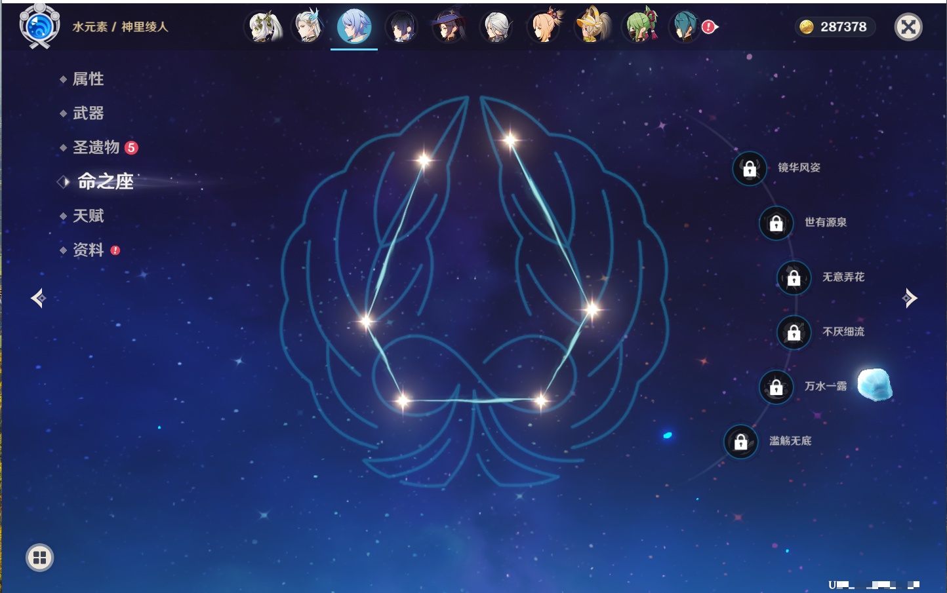Viewport: 947px width, 593px height.
Task: Click the 不厌细流 constellation name text
Action: [x=843, y=332]
